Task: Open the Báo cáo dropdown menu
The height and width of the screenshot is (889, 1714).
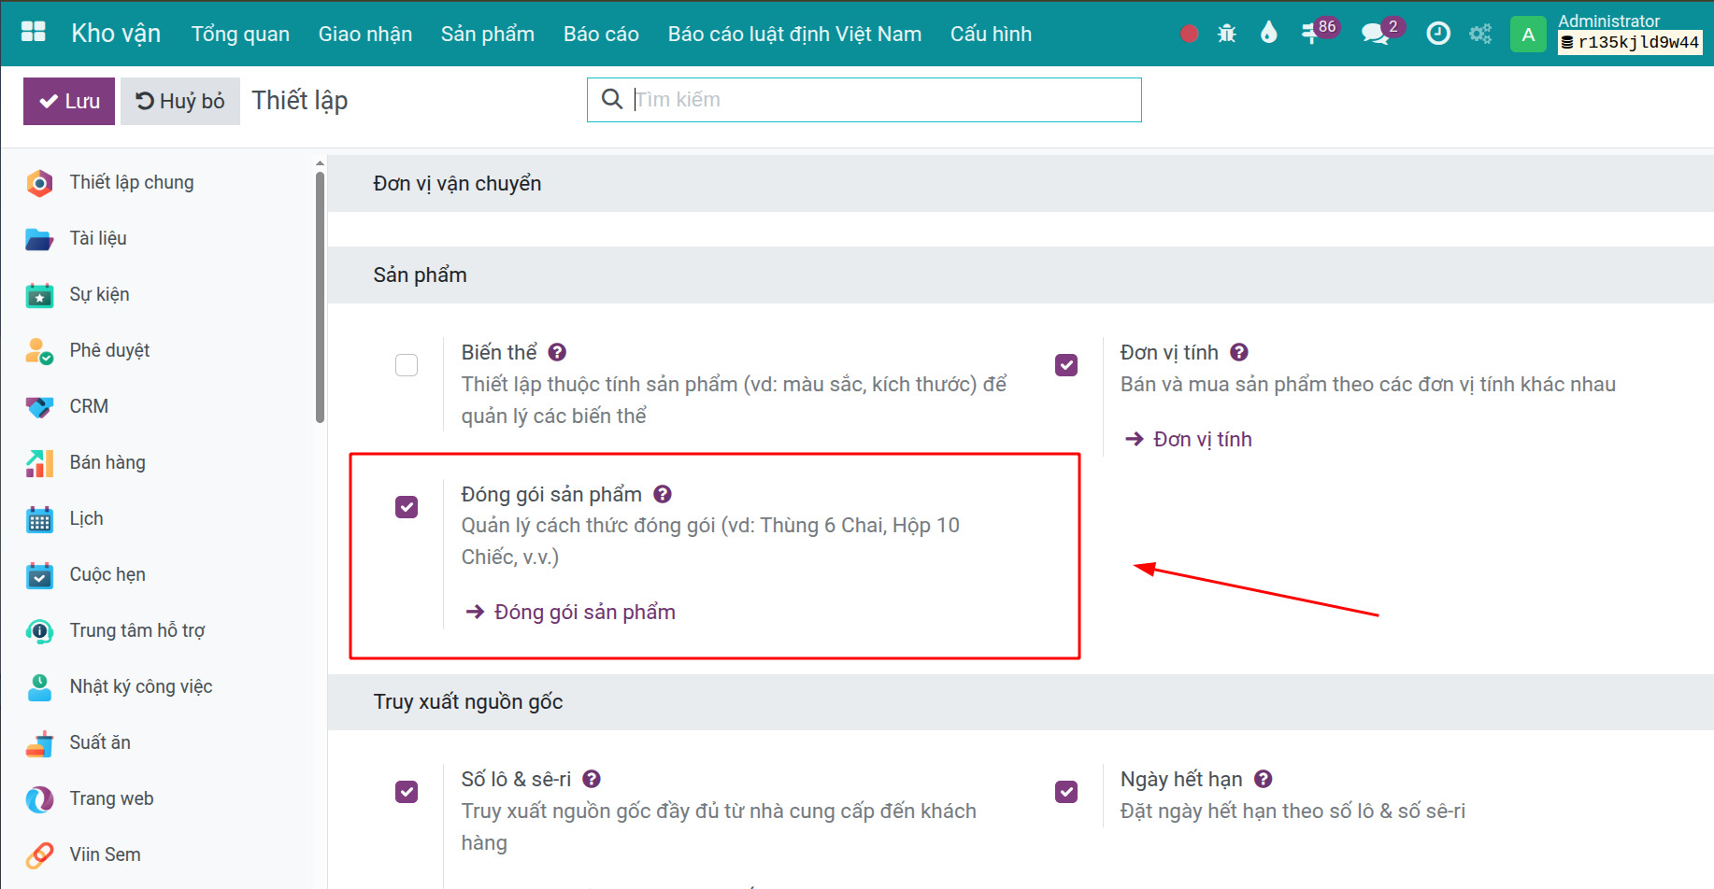Action: (x=601, y=35)
